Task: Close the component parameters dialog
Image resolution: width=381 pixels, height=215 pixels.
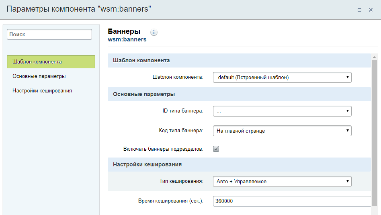Action: click(x=371, y=10)
